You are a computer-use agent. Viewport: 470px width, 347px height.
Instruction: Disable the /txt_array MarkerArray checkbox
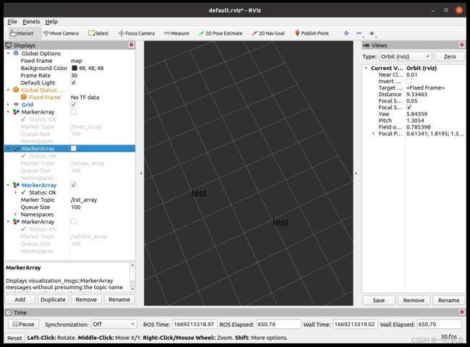74,185
